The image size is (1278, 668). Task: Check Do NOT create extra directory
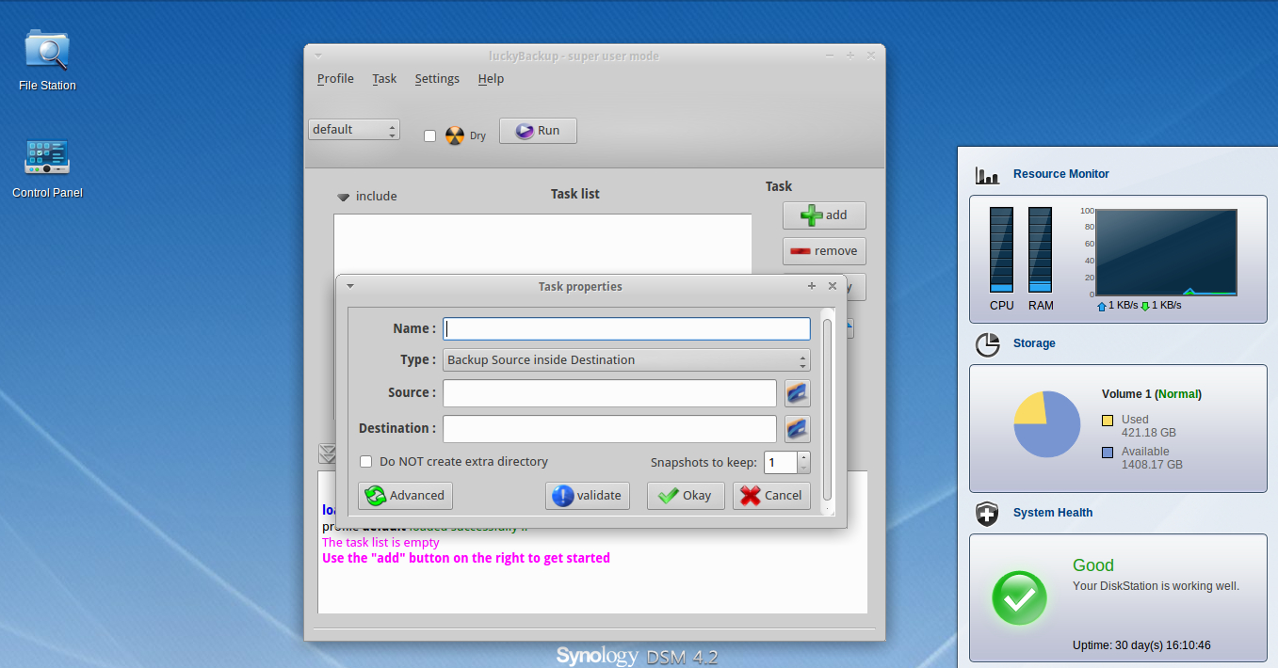(366, 462)
